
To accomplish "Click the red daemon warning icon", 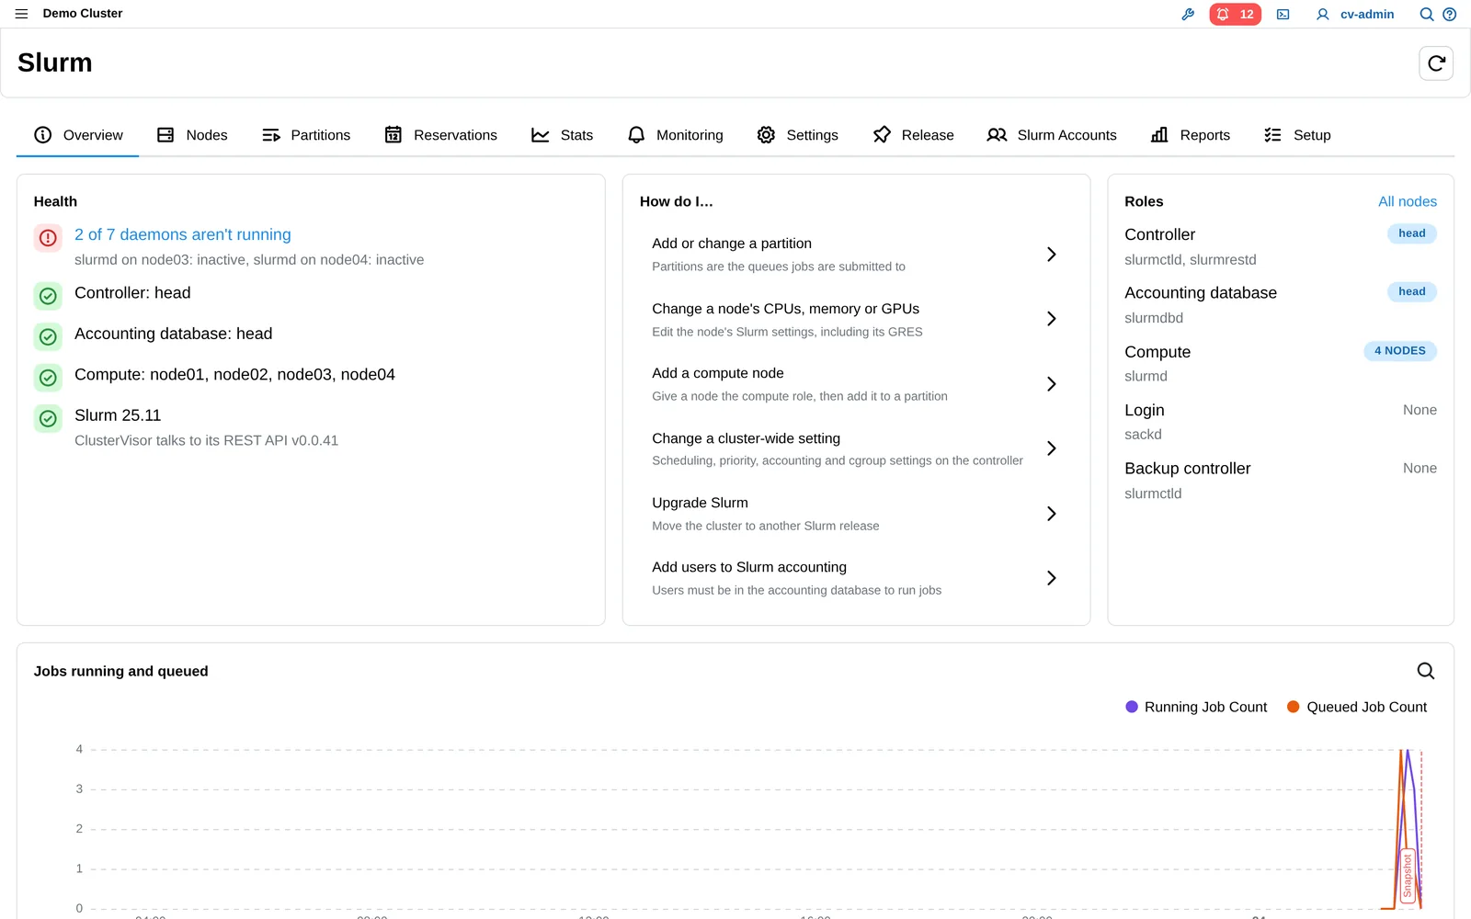I will point(48,238).
